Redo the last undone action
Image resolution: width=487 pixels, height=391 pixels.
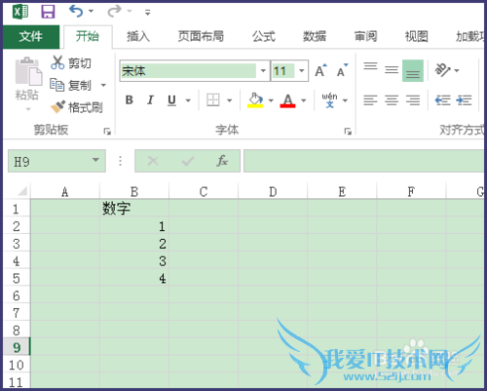[114, 12]
